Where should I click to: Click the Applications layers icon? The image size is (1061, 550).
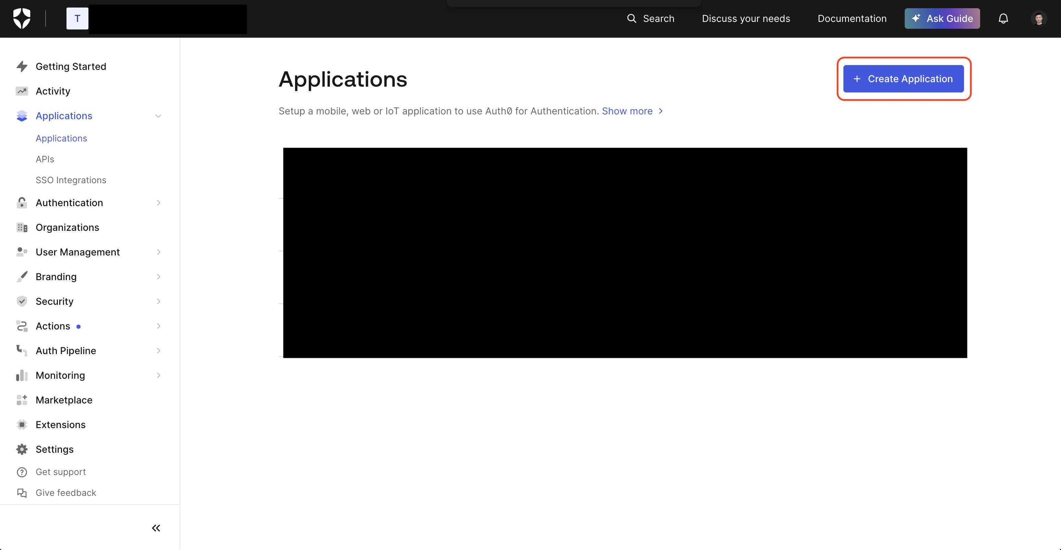(22, 116)
